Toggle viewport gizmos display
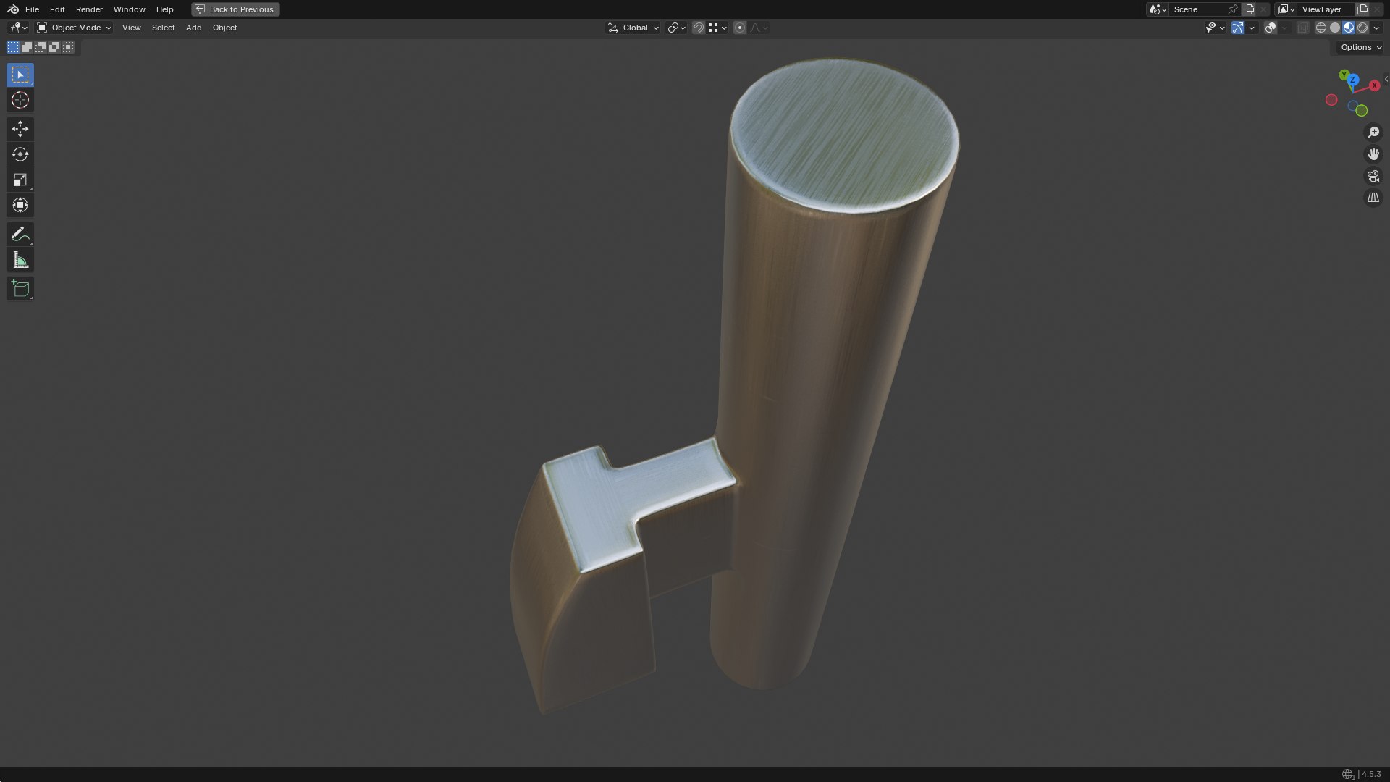Image resolution: width=1390 pixels, height=782 pixels. tap(1238, 28)
